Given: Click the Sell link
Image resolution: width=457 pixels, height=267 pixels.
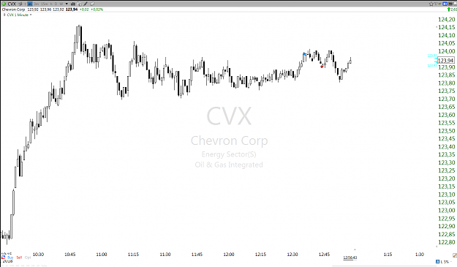Looking at the screenshot, I should [19, 257].
